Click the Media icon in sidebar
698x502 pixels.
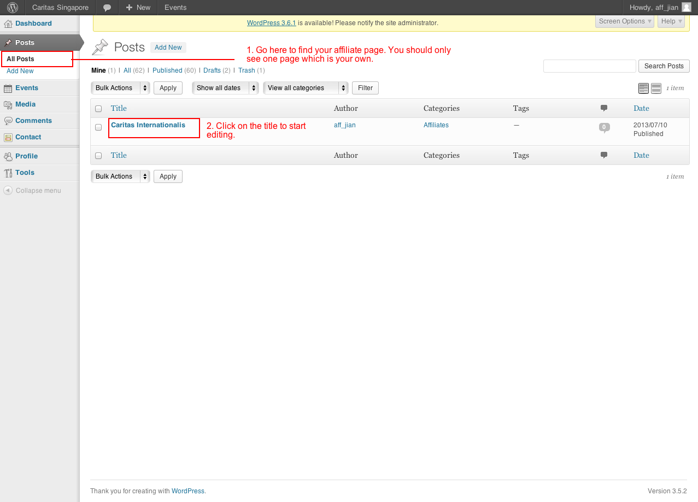click(x=8, y=104)
